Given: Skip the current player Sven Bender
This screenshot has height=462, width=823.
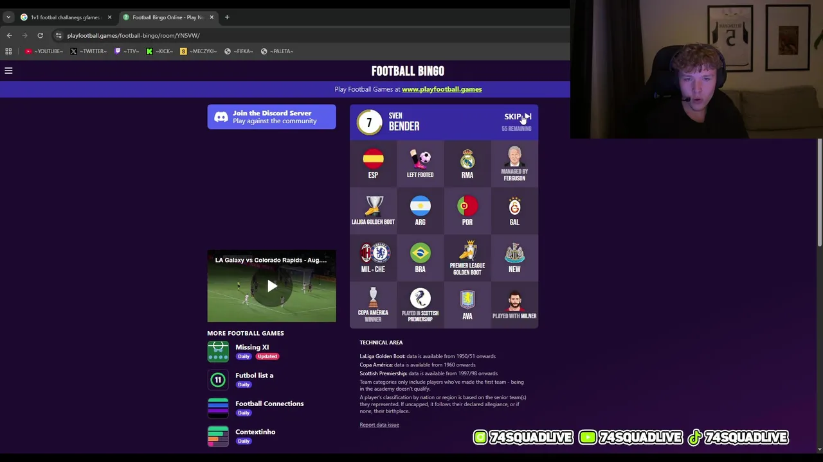Looking at the screenshot, I should click(x=518, y=117).
